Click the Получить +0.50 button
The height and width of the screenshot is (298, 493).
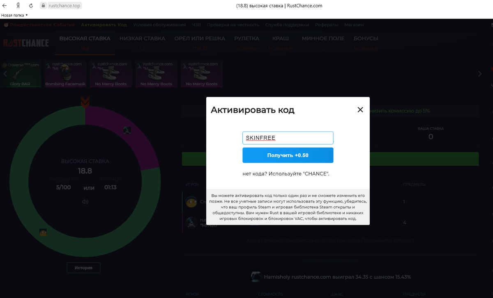click(x=288, y=155)
